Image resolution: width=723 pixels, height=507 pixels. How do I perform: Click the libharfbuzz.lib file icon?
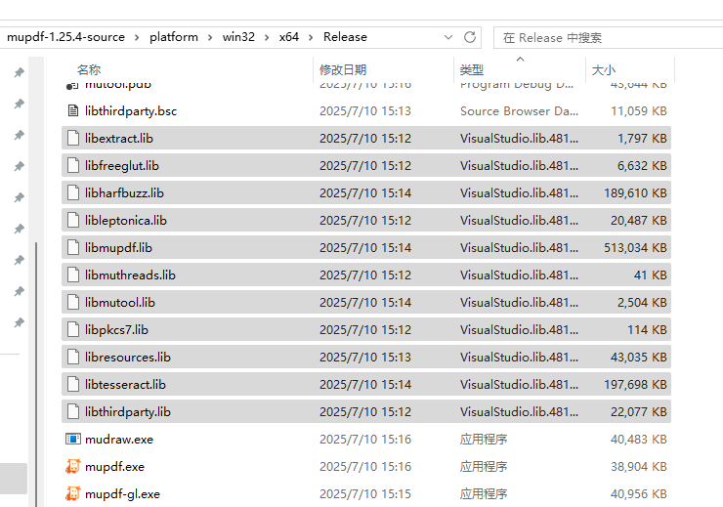pyautogui.click(x=73, y=192)
